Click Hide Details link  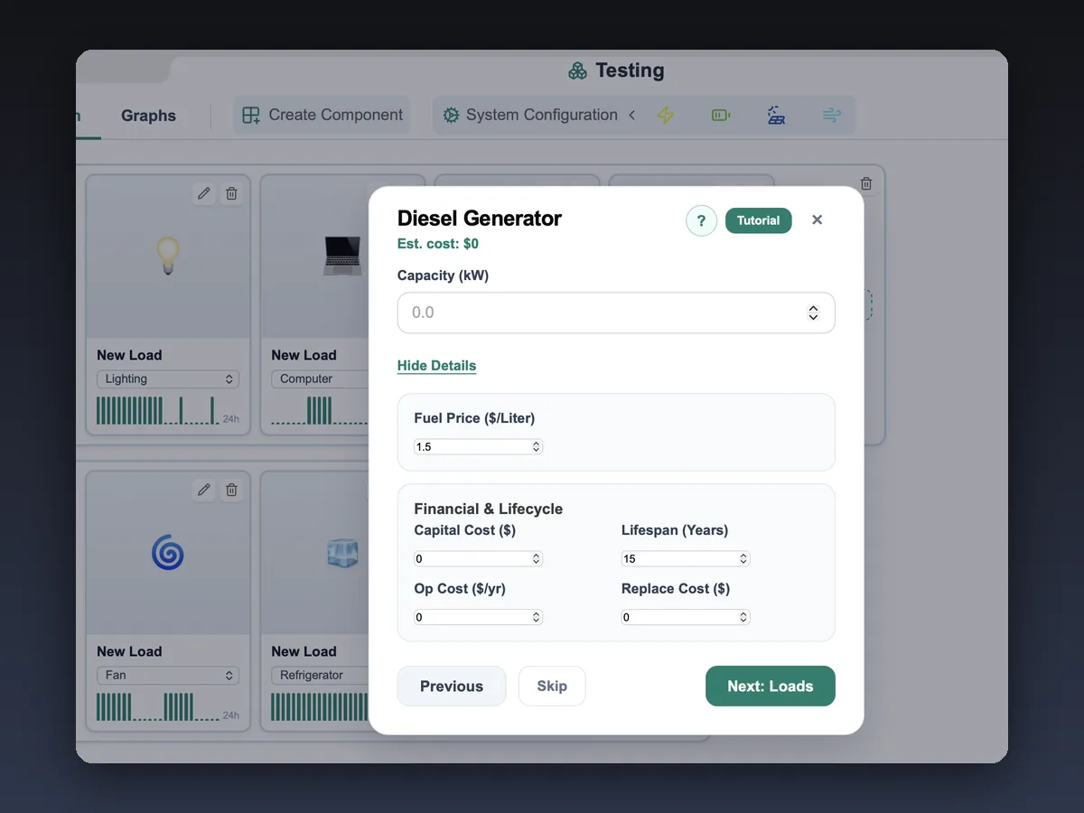pyautogui.click(x=436, y=366)
